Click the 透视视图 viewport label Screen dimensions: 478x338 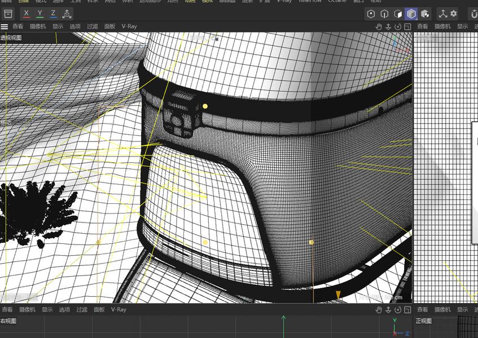click(x=11, y=37)
